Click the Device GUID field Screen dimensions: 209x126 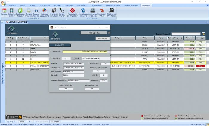pyautogui.click(x=73, y=68)
